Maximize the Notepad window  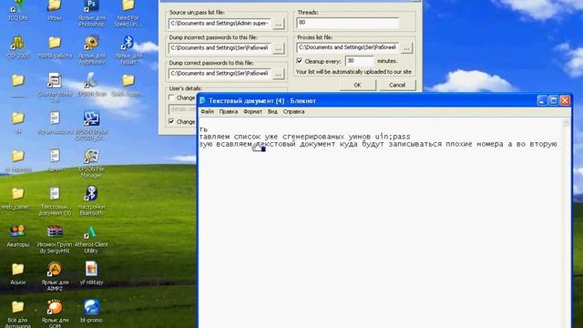pos(553,100)
